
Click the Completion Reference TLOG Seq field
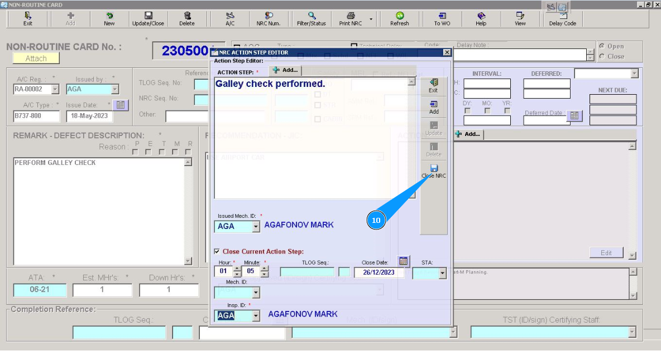point(119,333)
